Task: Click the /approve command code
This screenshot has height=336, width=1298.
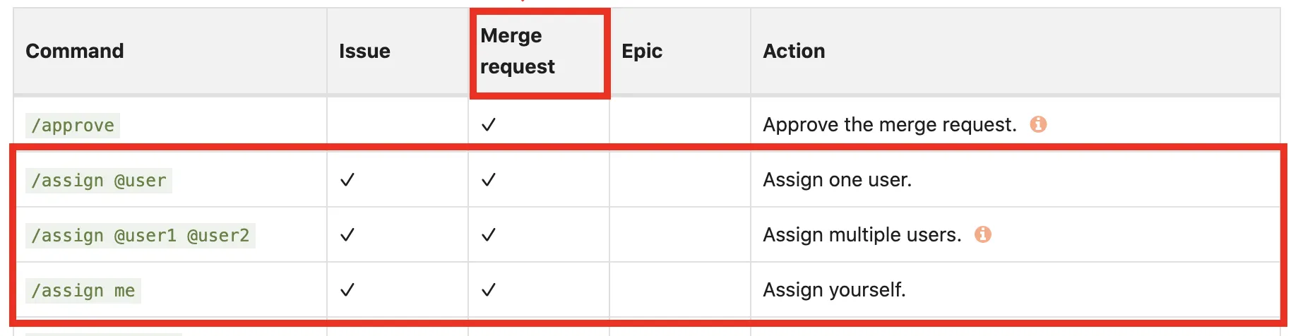Action: click(73, 126)
